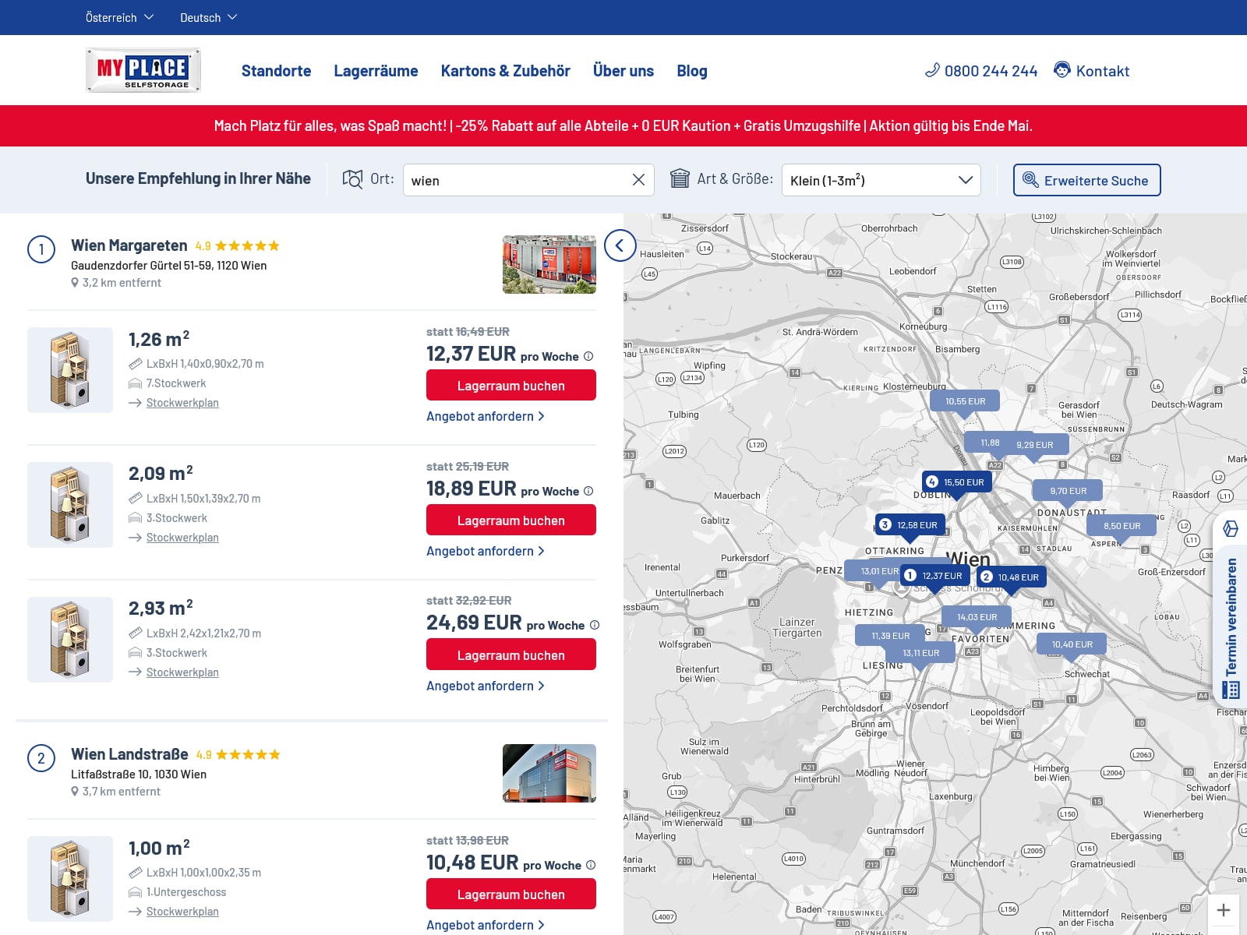Click the headset Kontakt icon
The image size is (1247, 935).
point(1062,70)
